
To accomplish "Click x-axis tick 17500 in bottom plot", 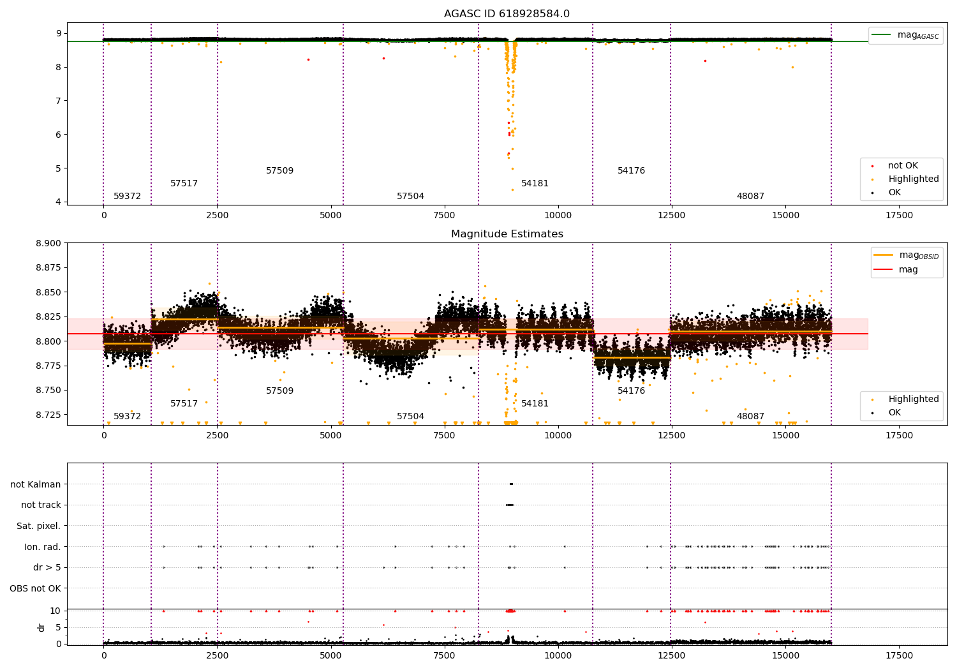I will pyautogui.click(x=899, y=655).
